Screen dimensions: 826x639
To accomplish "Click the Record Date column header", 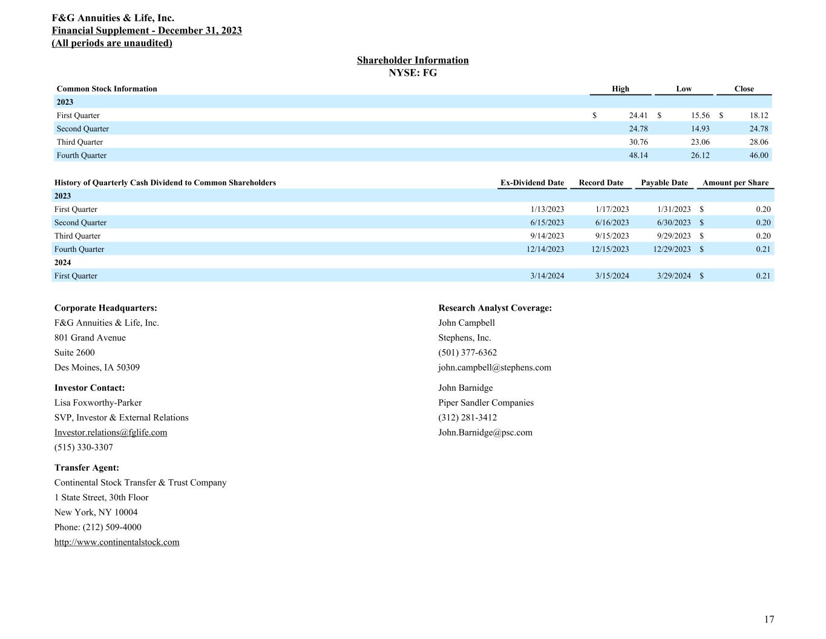I will point(601,183).
